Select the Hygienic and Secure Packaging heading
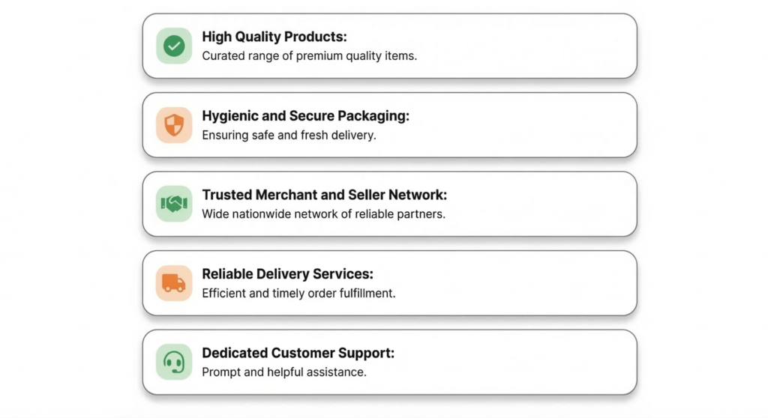The height and width of the screenshot is (418, 768). [x=305, y=116]
